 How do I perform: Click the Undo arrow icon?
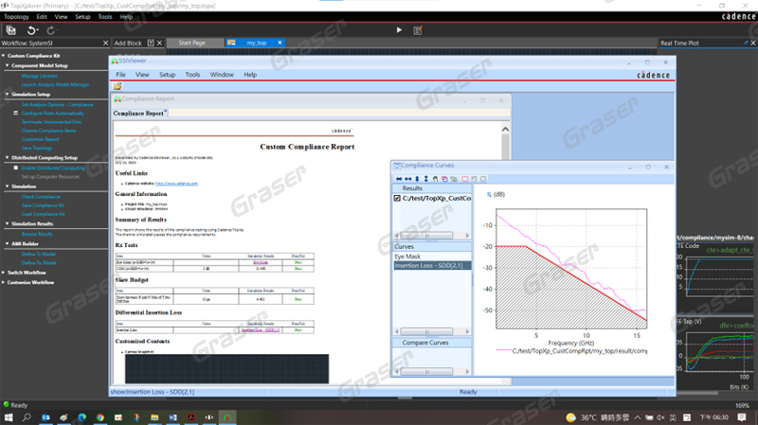click(31, 30)
